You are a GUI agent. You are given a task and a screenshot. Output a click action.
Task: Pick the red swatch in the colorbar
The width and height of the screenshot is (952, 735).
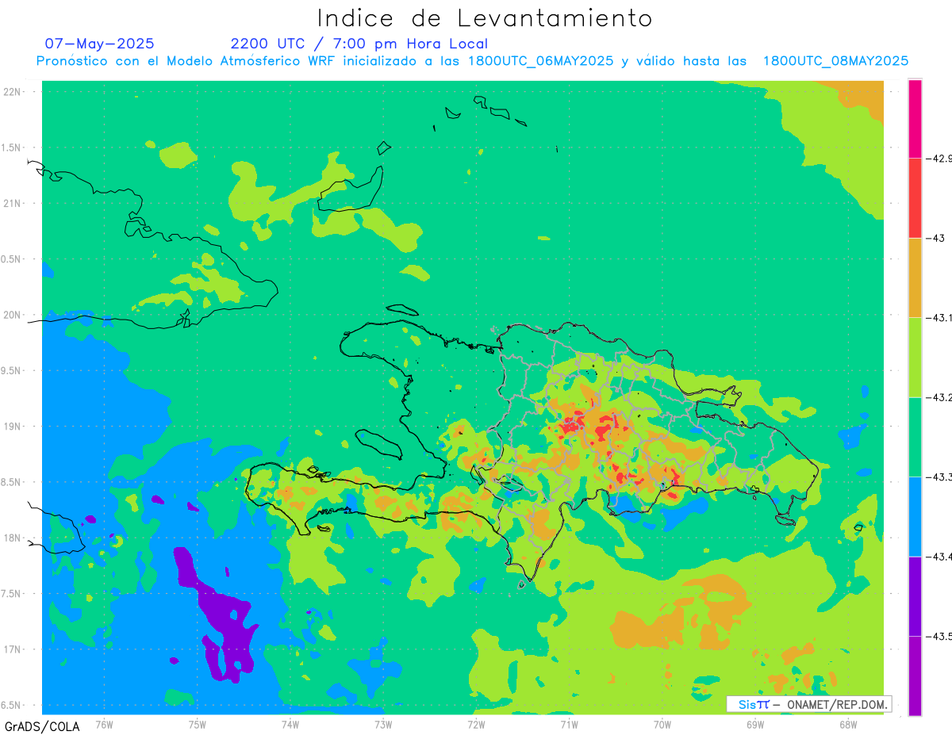tap(915, 197)
